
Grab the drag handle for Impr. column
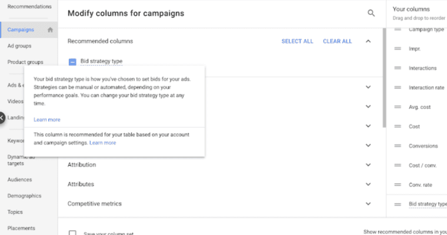(397, 49)
